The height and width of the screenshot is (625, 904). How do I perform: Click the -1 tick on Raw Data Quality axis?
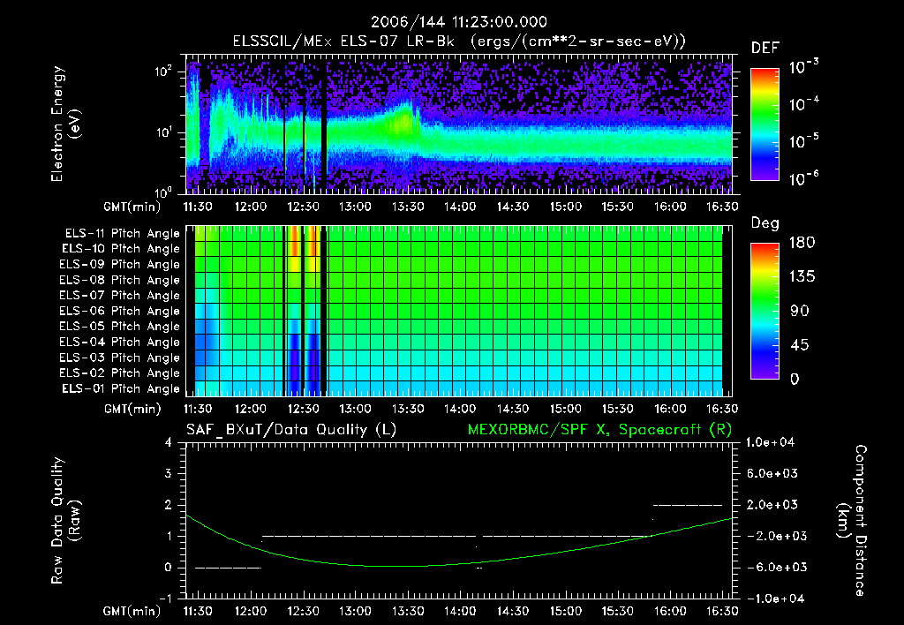165,599
